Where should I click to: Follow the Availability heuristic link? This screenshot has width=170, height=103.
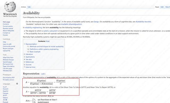[x=143, y=22]
